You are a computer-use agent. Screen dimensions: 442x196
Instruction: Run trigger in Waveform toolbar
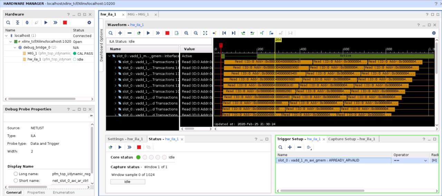(x=148, y=33)
